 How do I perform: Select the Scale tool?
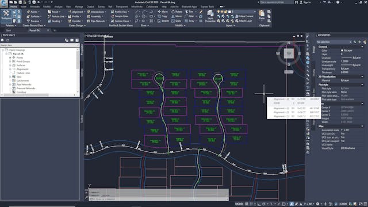coord(176,21)
